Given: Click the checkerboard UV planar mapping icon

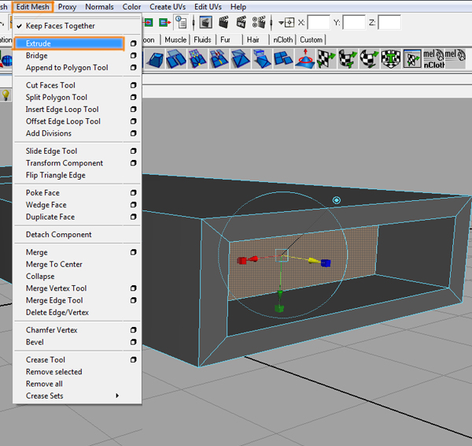Looking at the screenshot, I should [326, 58].
